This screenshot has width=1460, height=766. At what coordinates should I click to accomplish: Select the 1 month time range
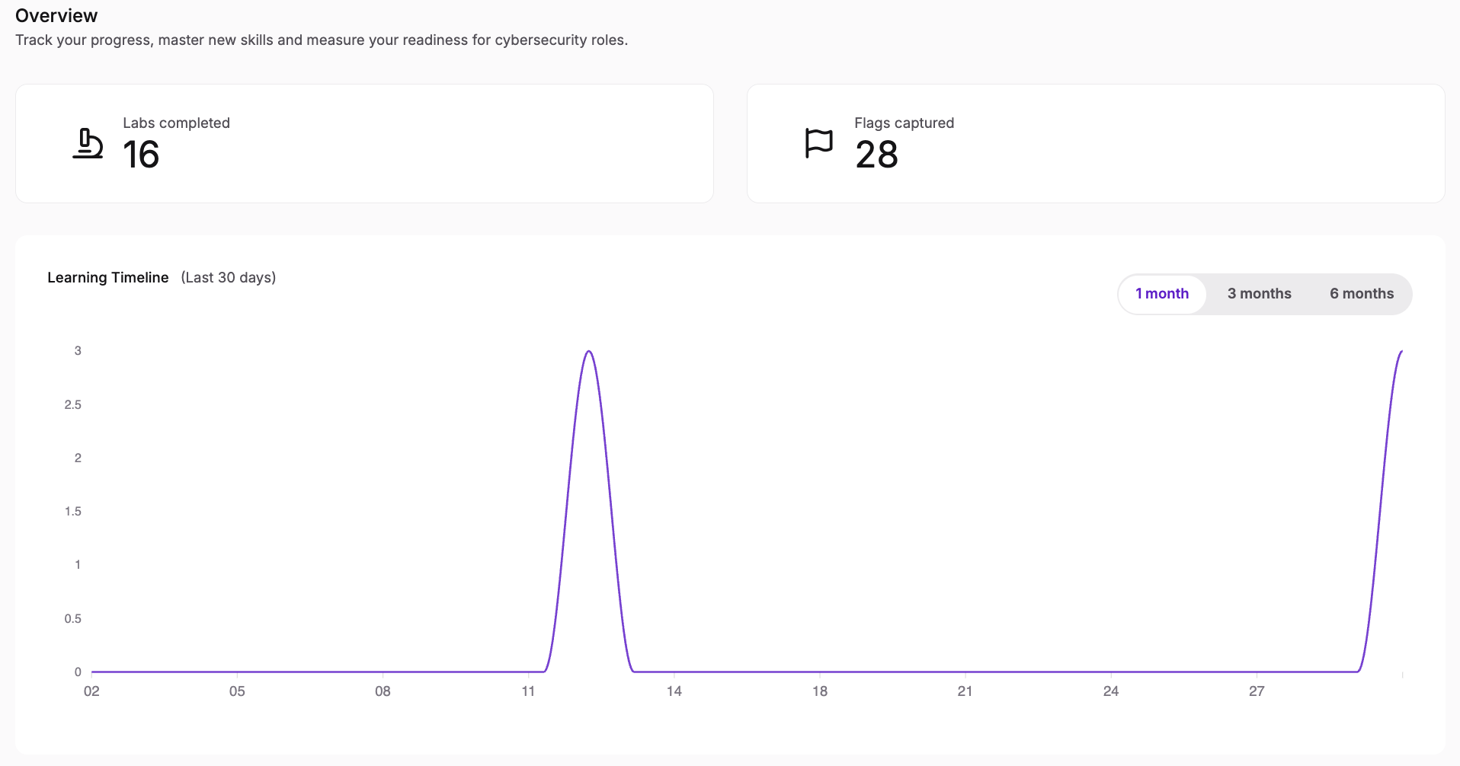[1162, 294]
